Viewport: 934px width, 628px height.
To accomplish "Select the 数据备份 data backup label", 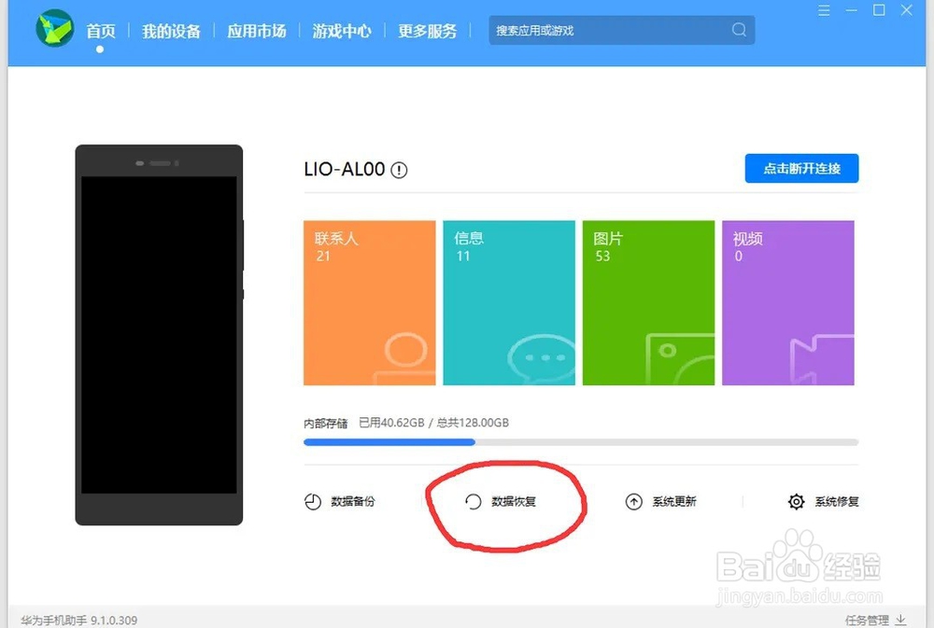I will 353,502.
